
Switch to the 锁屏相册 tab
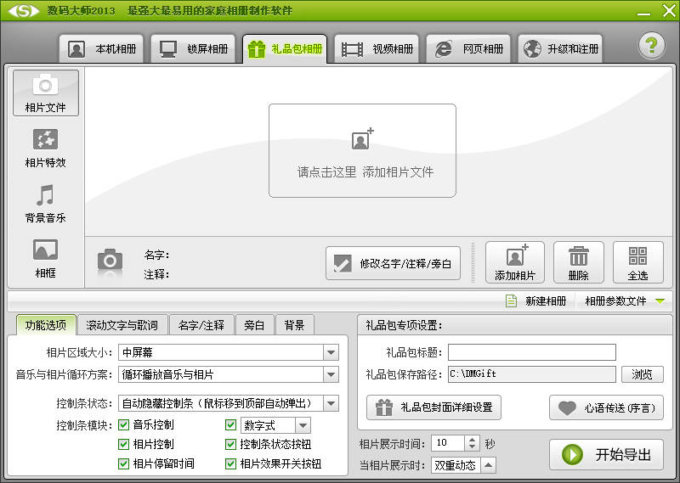point(194,48)
